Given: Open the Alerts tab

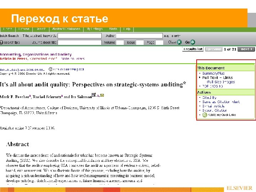Looking at the screenshot, I should point(113,29).
